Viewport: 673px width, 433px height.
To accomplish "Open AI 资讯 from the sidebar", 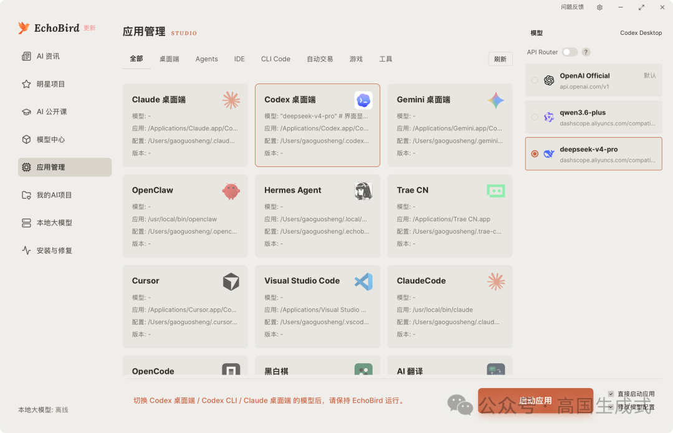I will [x=65, y=56].
